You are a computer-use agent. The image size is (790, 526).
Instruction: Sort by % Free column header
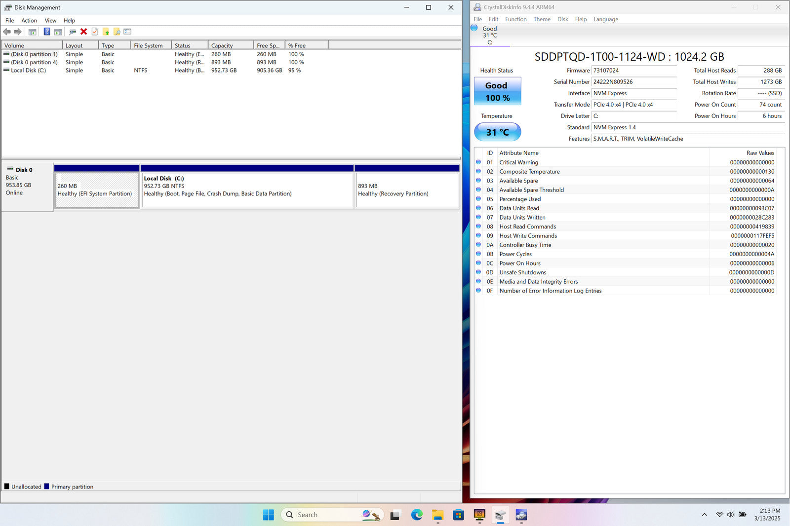tap(307, 45)
